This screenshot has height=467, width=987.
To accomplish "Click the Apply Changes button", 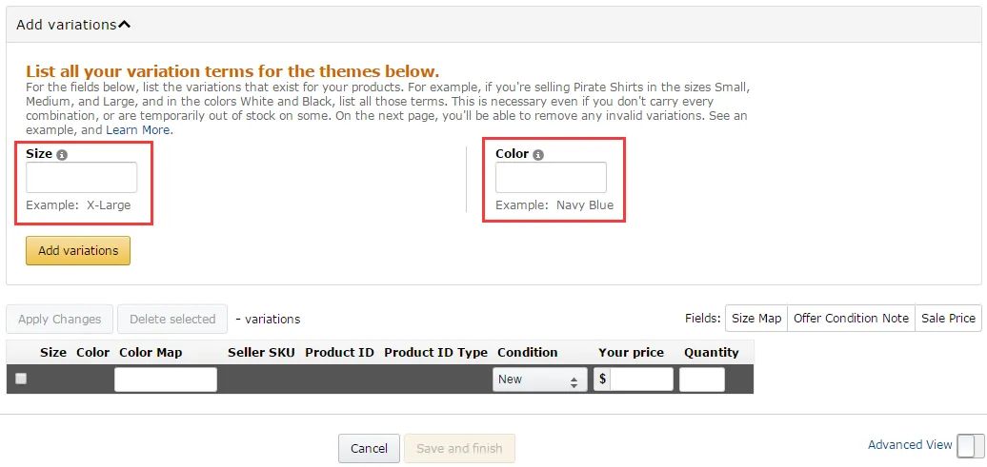I will click(x=59, y=320).
